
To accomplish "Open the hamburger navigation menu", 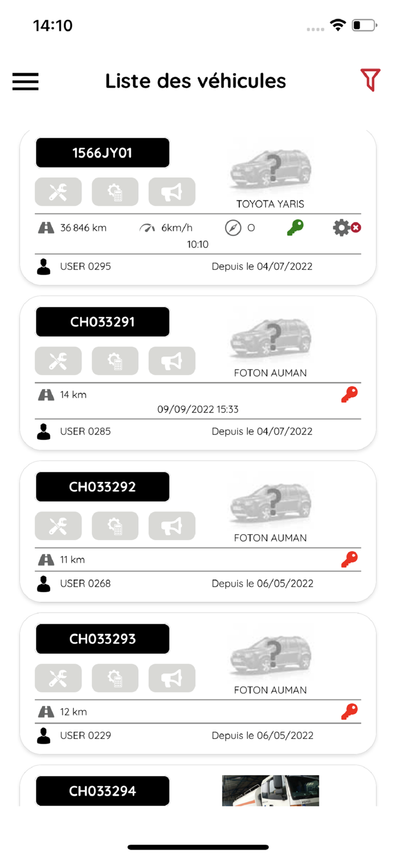I will coord(25,82).
